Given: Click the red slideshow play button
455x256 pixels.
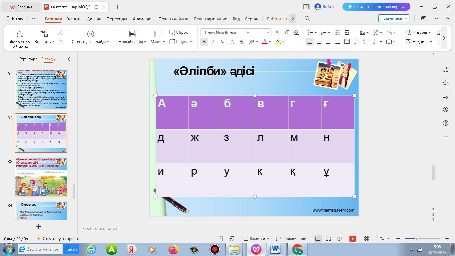Looking at the screenshot, I should pos(352,239).
